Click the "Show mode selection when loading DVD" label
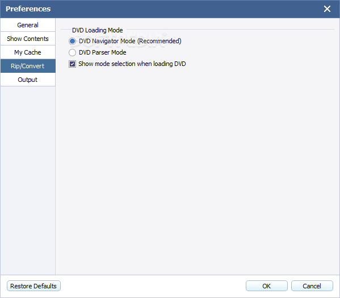Image resolution: width=340 pixels, height=298 pixels. 132,64
